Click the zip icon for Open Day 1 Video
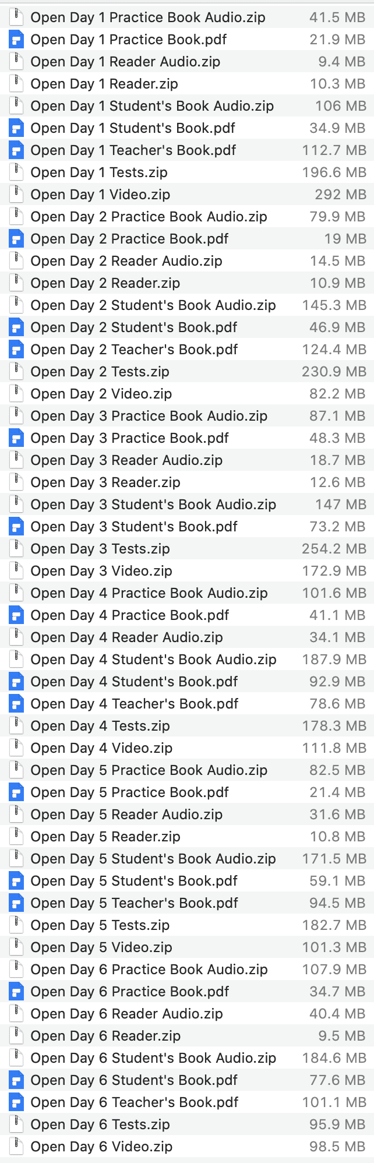The width and height of the screenshot is (374, 1163). (x=16, y=194)
